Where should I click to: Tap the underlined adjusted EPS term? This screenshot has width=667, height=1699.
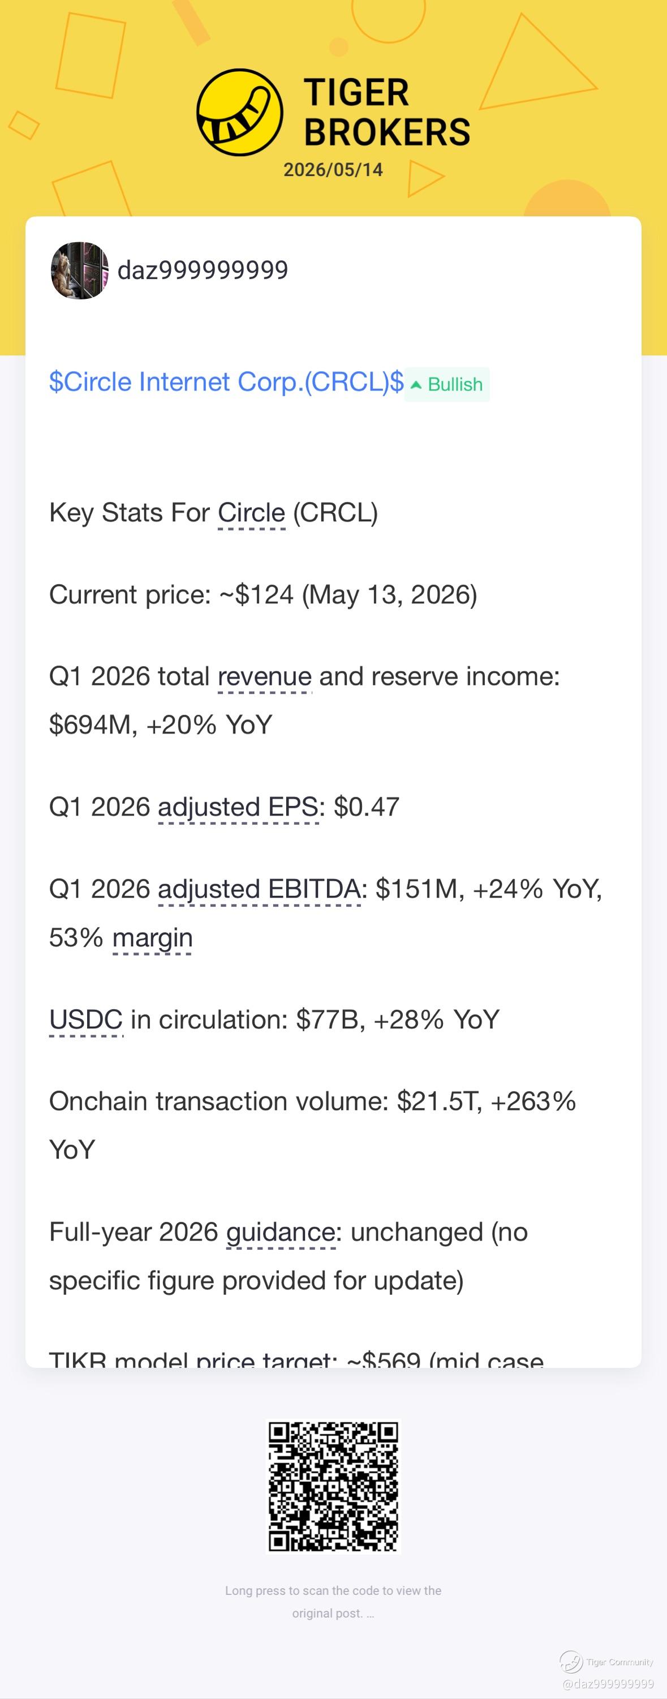(239, 807)
